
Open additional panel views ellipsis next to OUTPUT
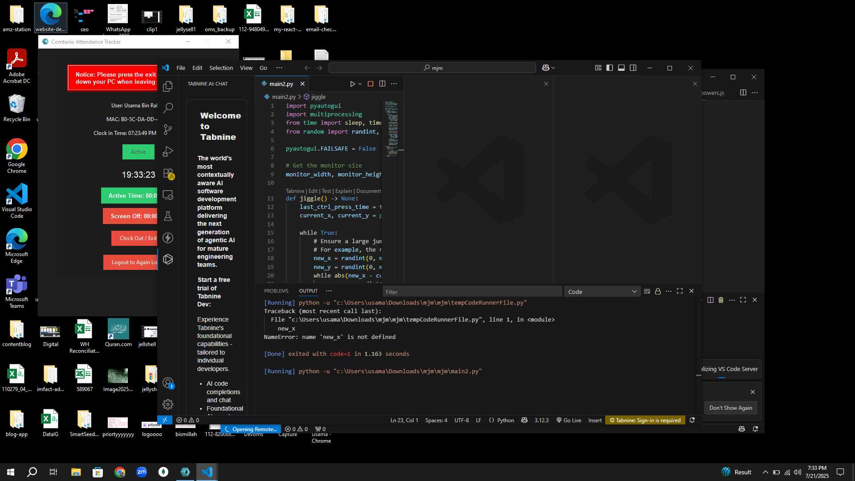coord(329,291)
